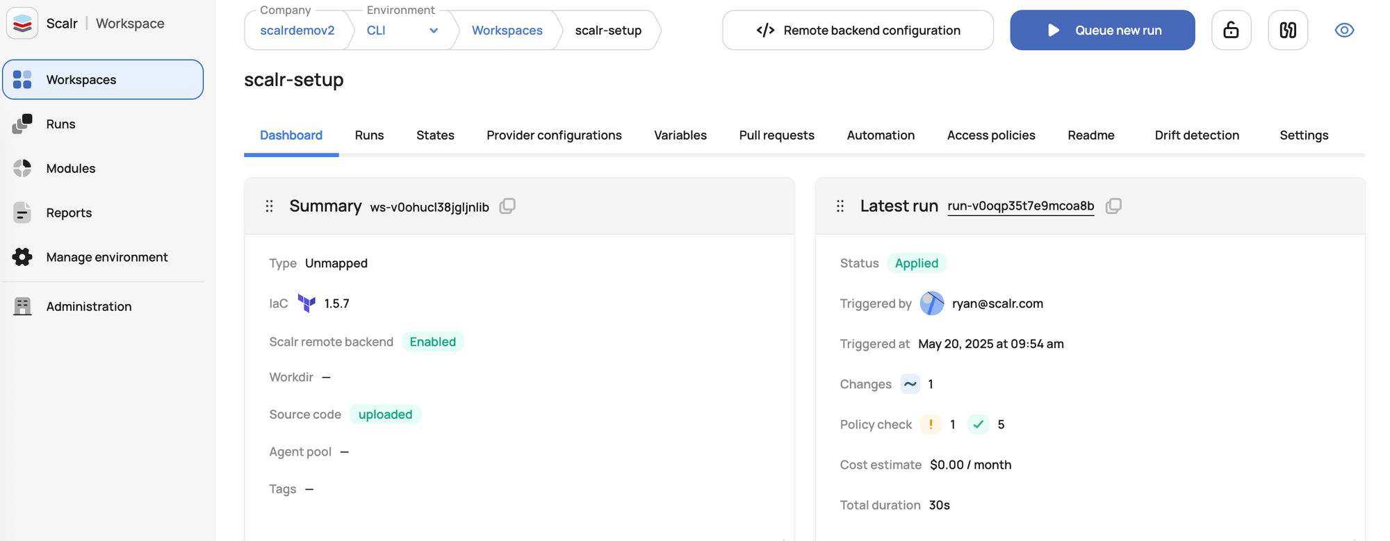Click the triggered date May 20, 2025
The image size is (1390, 541).
click(991, 344)
